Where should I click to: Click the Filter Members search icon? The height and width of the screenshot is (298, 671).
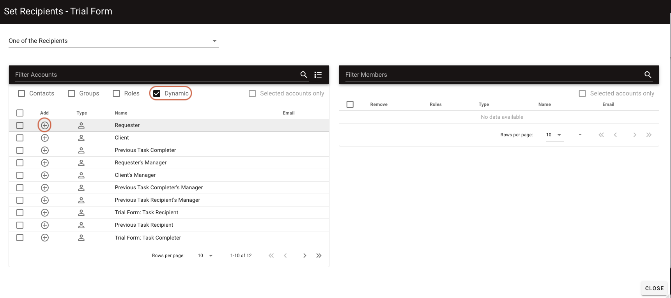pyautogui.click(x=648, y=75)
